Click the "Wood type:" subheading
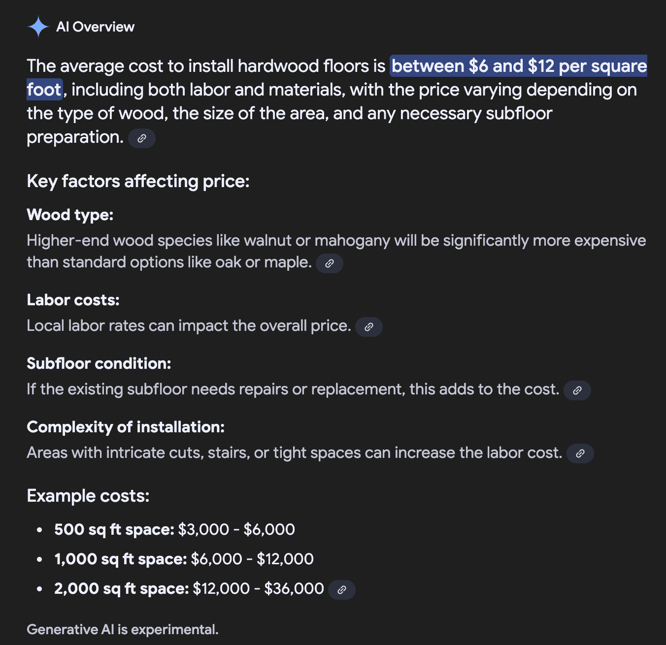Viewport: 666px width, 645px height. point(70,215)
